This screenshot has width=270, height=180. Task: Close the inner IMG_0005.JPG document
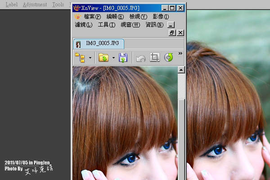coord(180,33)
